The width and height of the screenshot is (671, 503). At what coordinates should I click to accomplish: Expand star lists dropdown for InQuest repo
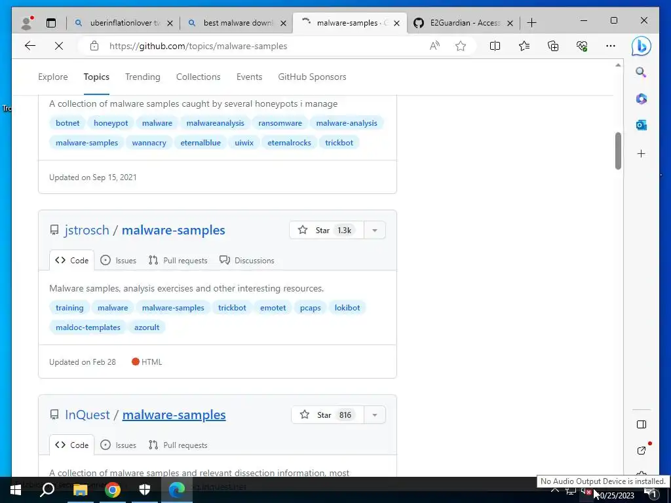click(x=374, y=415)
